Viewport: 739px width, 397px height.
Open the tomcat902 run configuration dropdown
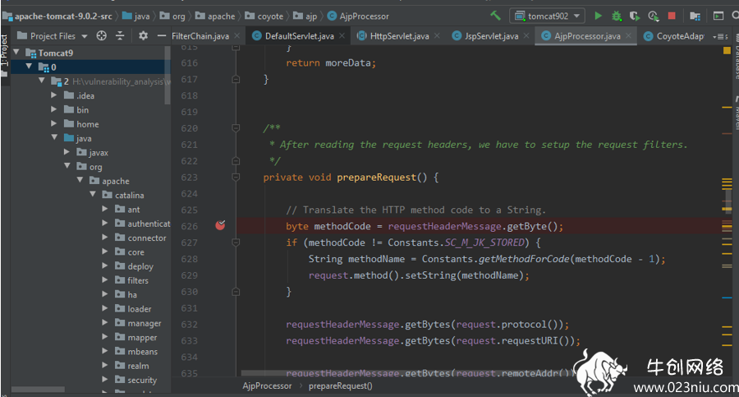point(547,16)
